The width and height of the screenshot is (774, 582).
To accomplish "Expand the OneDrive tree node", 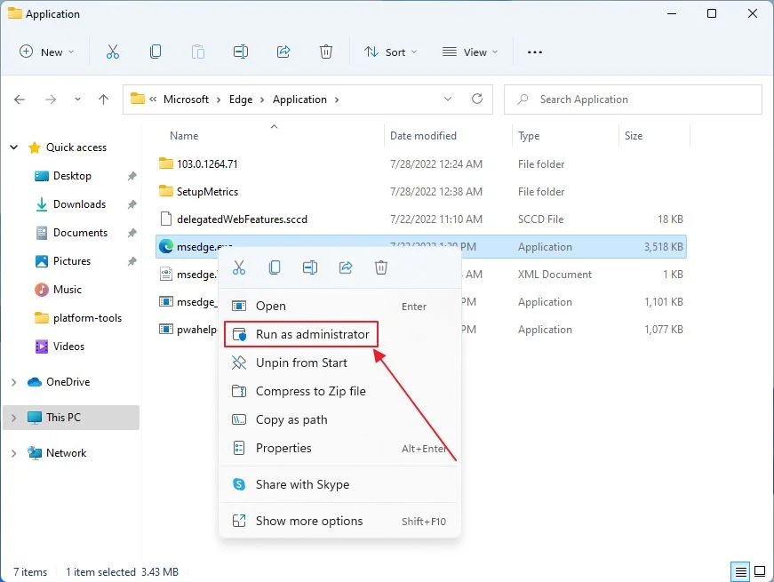I will tap(13, 382).
